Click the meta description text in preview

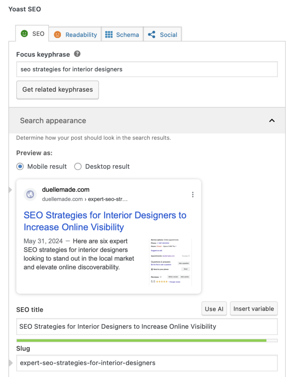click(x=79, y=254)
